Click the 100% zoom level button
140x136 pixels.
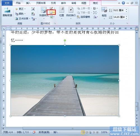104,132
